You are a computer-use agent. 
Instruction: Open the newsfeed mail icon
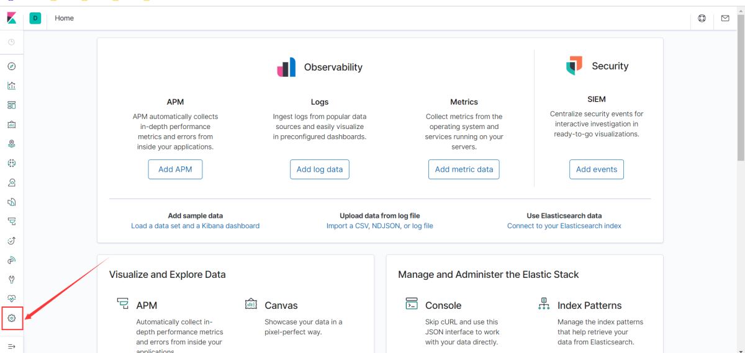pos(725,18)
